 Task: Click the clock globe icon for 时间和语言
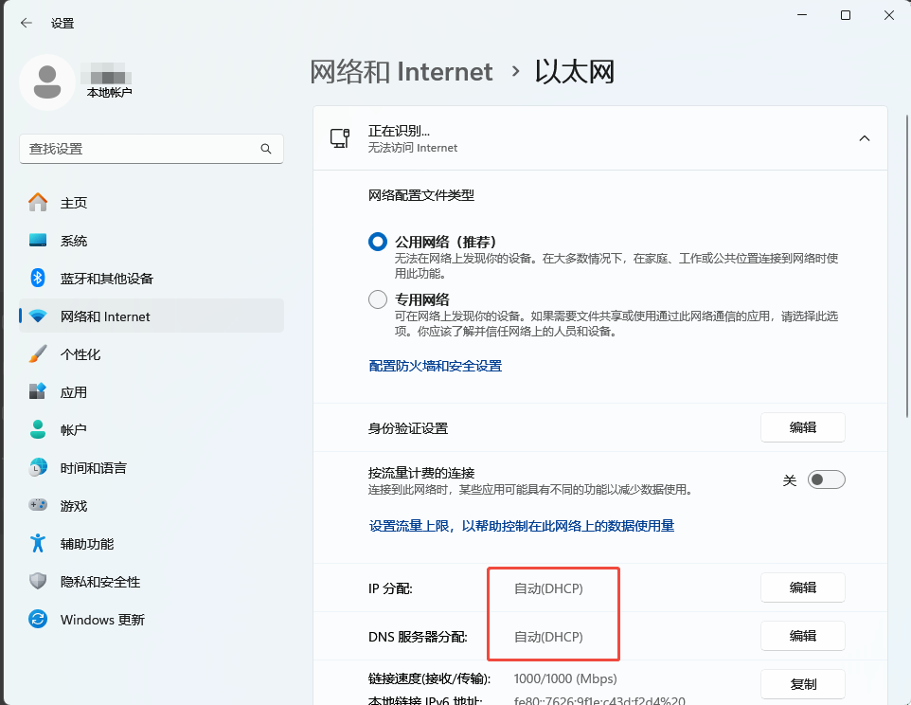(38, 467)
